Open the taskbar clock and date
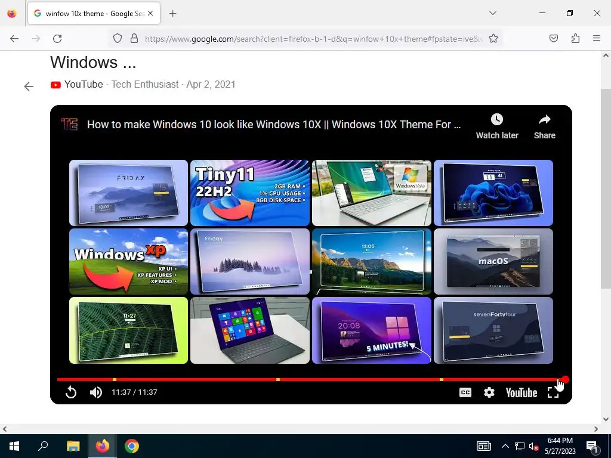The width and height of the screenshot is (611, 458). click(560, 446)
